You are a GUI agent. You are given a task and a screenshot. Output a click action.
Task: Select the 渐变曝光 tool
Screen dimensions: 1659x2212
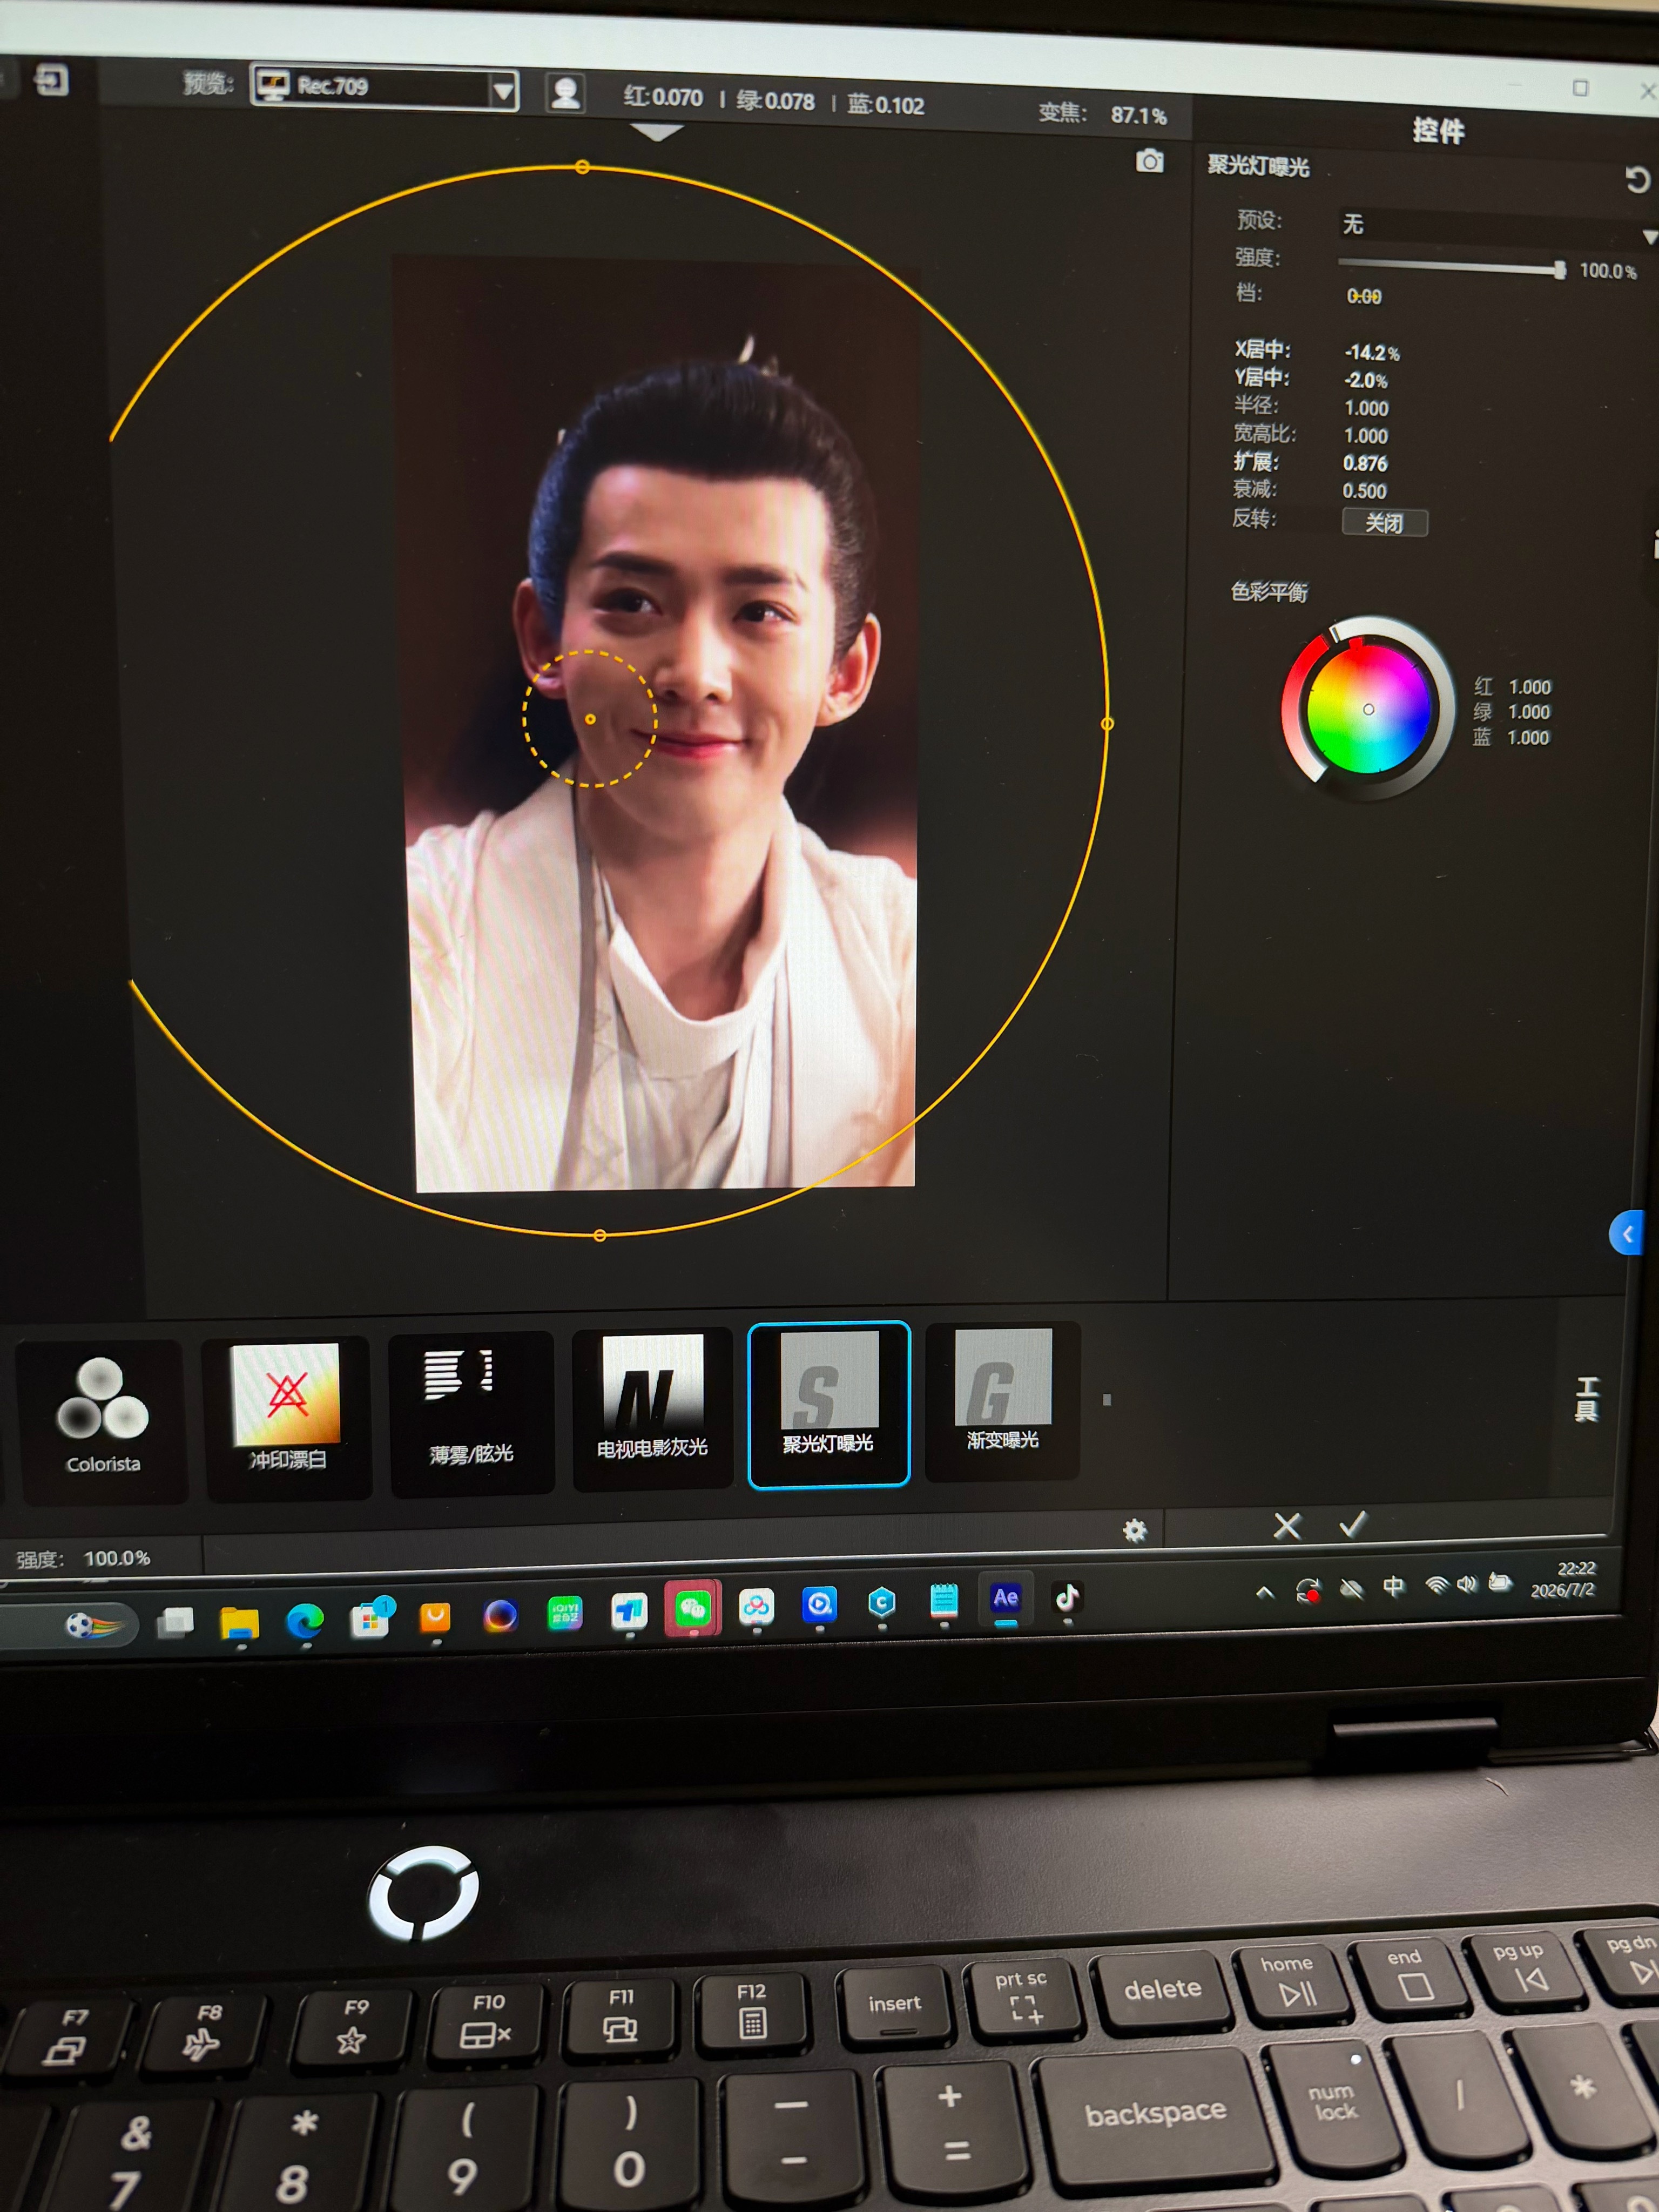[x=1002, y=1400]
